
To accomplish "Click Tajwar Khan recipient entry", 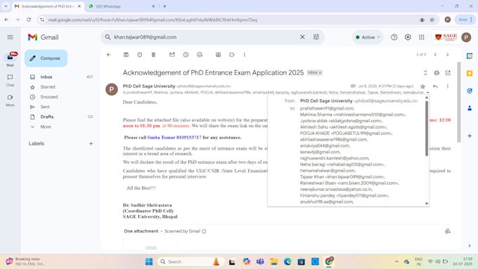I will point(342,177).
